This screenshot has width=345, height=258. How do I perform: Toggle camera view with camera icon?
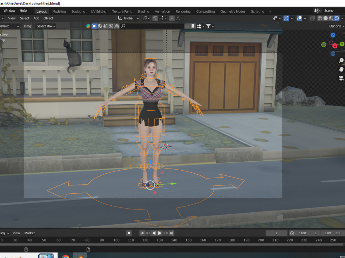pos(341,78)
